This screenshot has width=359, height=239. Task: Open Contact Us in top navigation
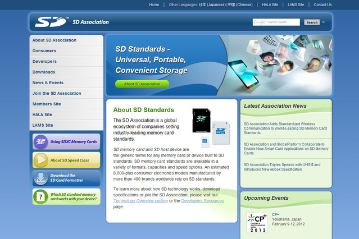[x=322, y=4]
